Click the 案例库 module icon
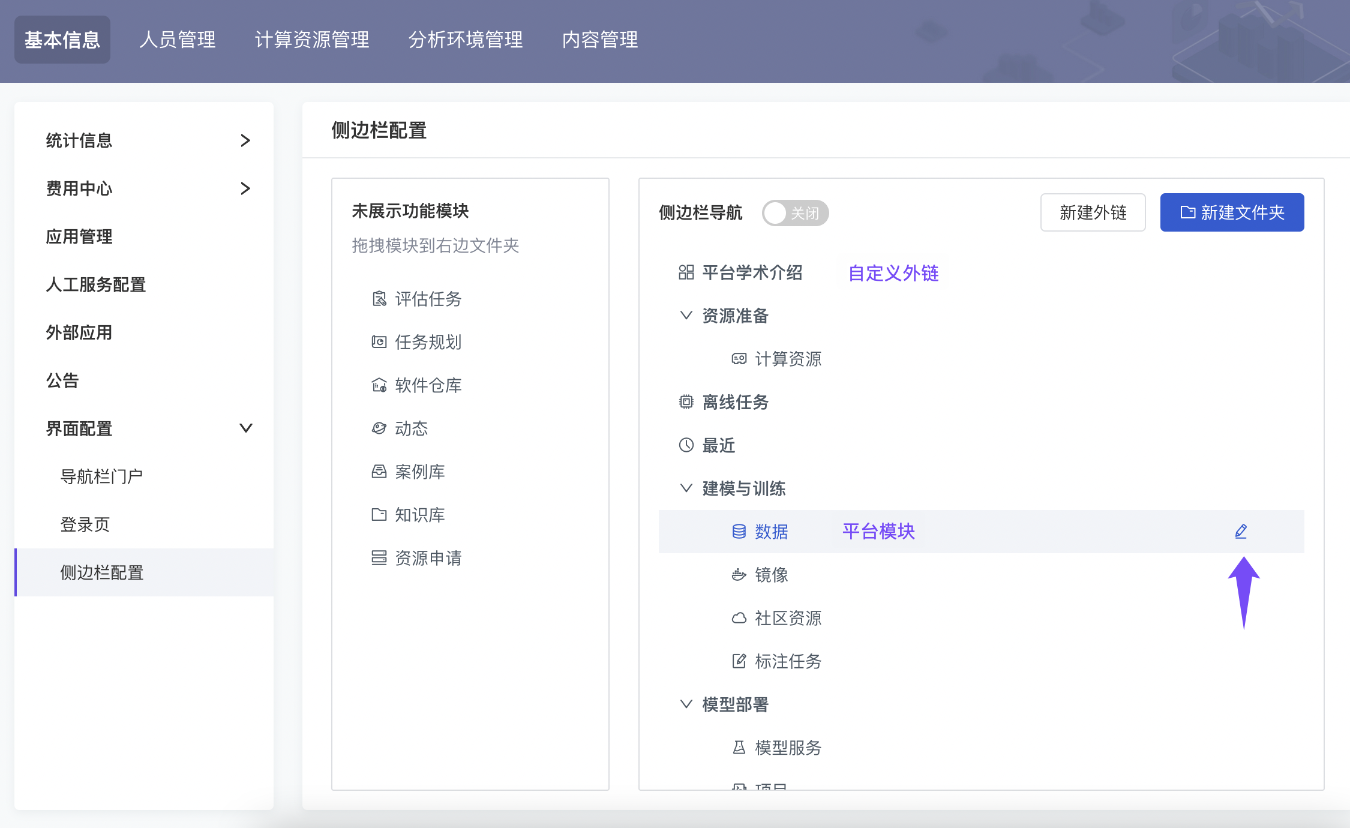This screenshot has width=1350, height=828. pos(379,472)
